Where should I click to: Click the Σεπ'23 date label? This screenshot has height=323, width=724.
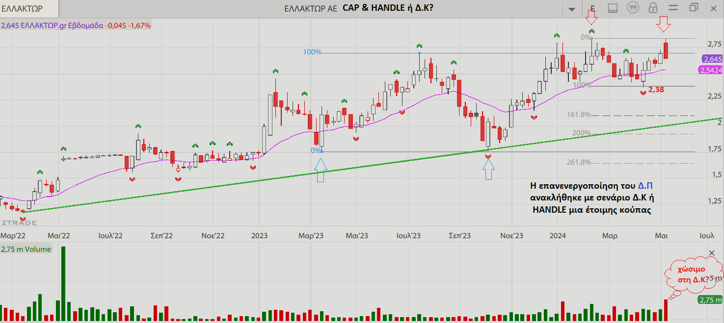click(x=459, y=236)
